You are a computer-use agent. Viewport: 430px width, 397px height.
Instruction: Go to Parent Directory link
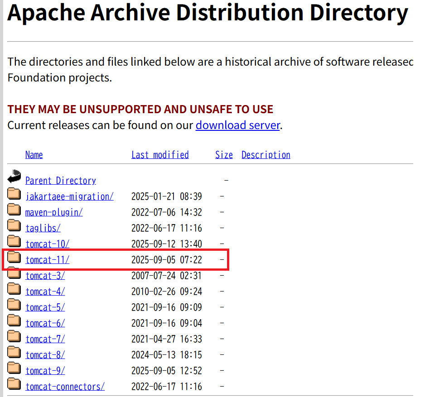coord(61,181)
